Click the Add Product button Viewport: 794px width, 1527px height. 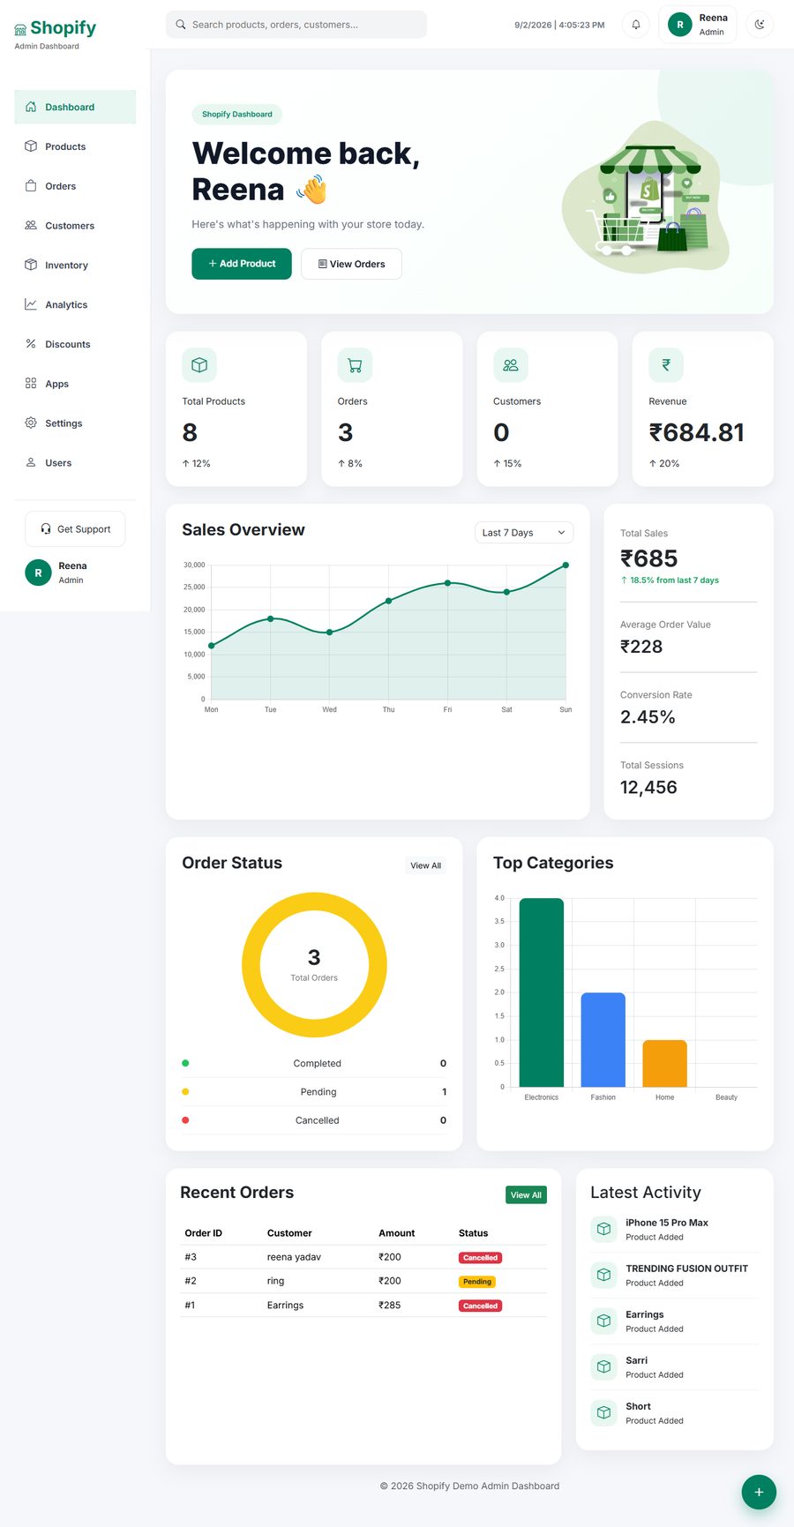(x=242, y=264)
